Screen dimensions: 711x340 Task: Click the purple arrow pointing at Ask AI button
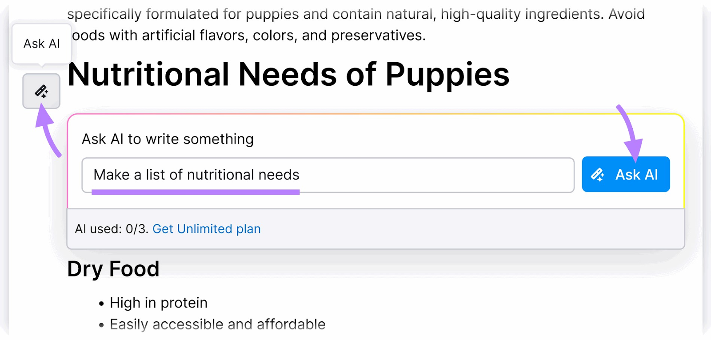(631, 134)
